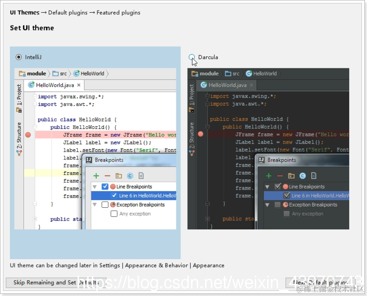The image size is (367, 296).
Task: Collapse Exception Breakpoints node in Darcula preview
Action: [x=267, y=205]
